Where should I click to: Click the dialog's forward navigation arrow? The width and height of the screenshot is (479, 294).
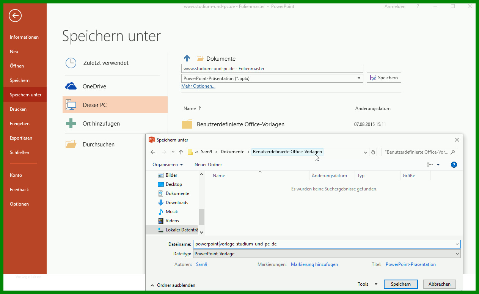coord(164,152)
